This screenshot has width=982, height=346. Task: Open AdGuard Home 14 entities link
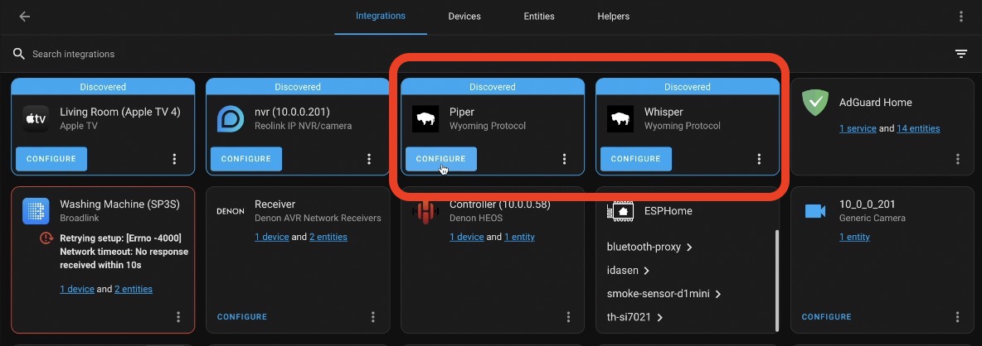[918, 128]
